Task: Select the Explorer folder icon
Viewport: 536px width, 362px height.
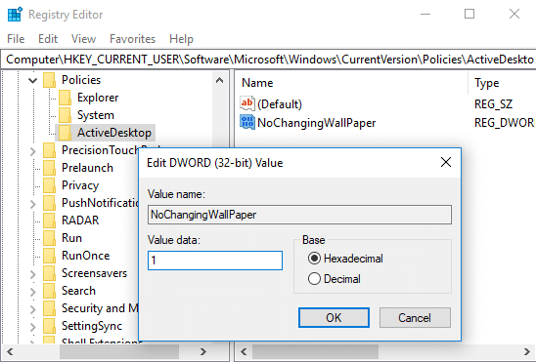Action: [65, 98]
